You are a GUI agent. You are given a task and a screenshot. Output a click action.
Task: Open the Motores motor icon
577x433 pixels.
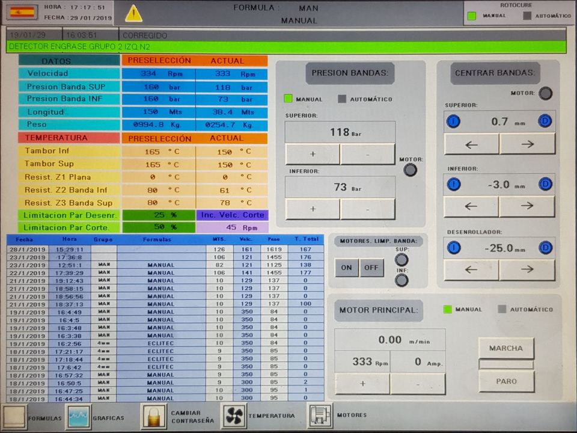coord(319,415)
